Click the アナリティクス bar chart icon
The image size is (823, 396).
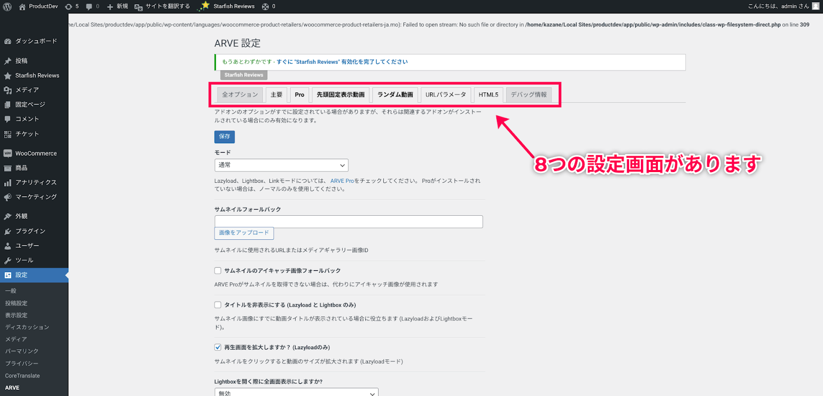8,182
